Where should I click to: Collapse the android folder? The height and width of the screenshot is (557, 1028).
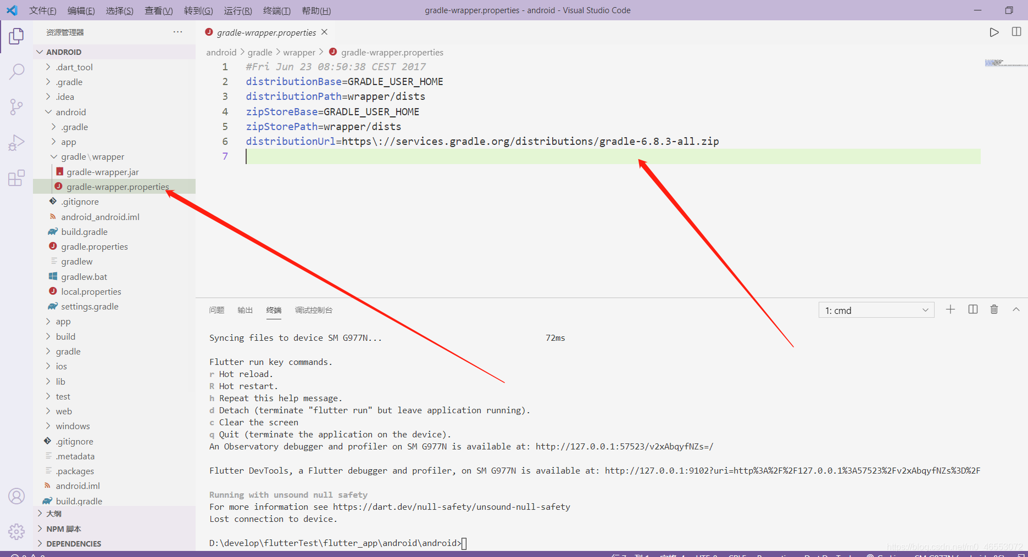point(114,112)
